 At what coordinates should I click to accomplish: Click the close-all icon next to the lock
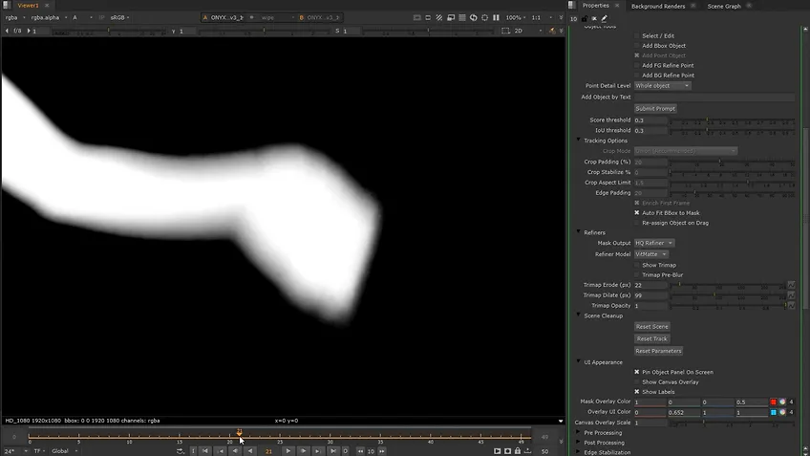pyautogui.click(x=594, y=18)
